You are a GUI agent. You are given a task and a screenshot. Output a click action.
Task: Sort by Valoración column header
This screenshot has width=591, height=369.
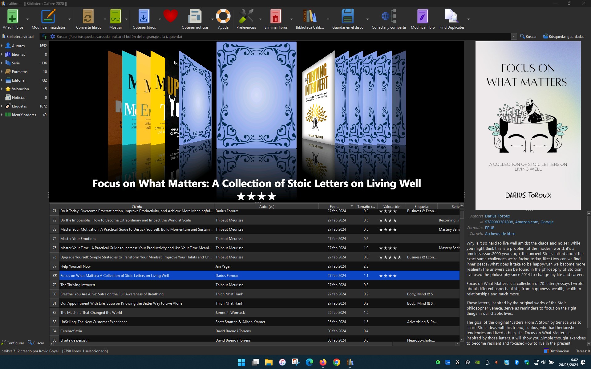coord(391,206)
